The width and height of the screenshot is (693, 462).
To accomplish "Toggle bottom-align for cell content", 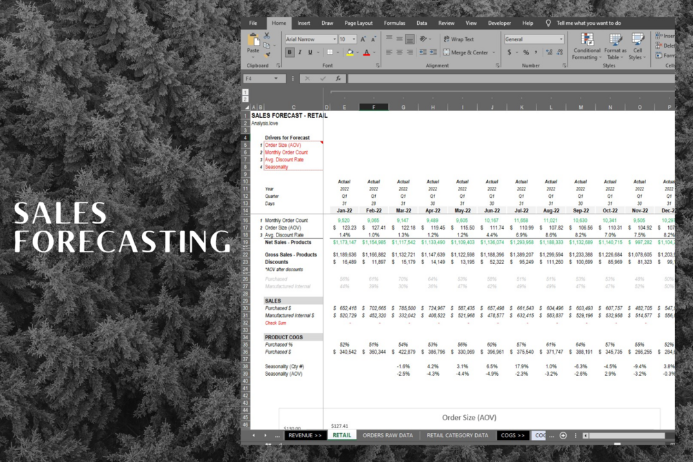I will (x=410, y=39).
